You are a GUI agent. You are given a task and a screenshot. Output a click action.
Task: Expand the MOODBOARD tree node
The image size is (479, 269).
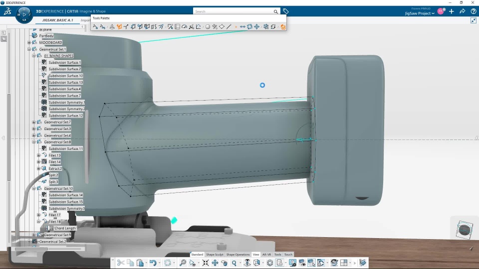click(29, 43)
